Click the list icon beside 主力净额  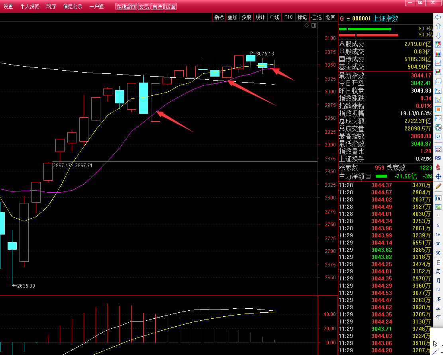[x=368, y=177]
